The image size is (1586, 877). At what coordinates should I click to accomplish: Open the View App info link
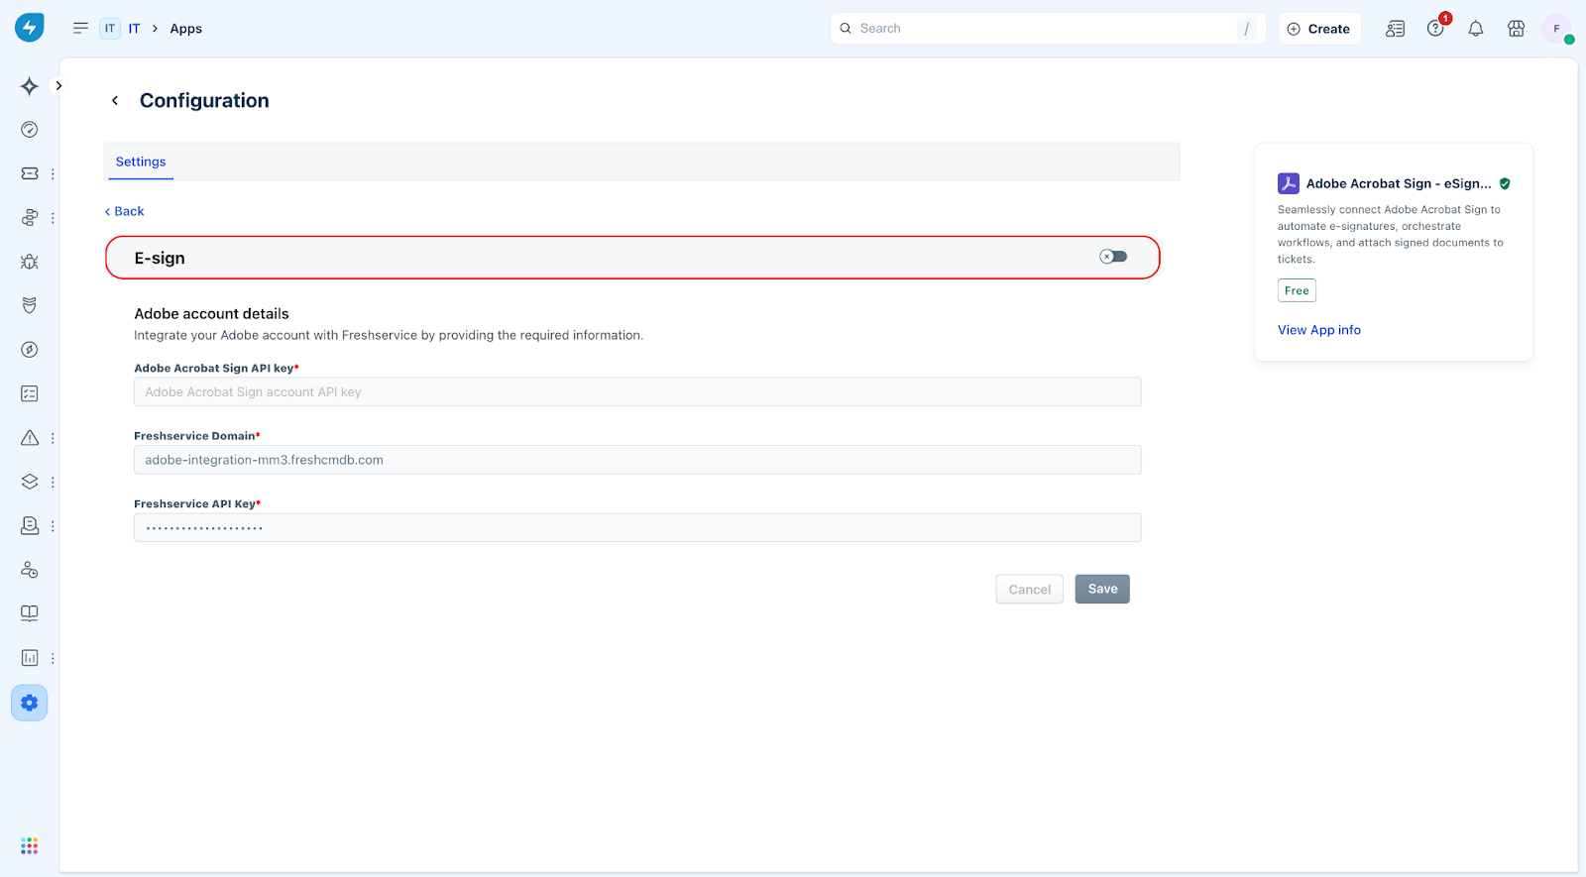pos(1318,330)
